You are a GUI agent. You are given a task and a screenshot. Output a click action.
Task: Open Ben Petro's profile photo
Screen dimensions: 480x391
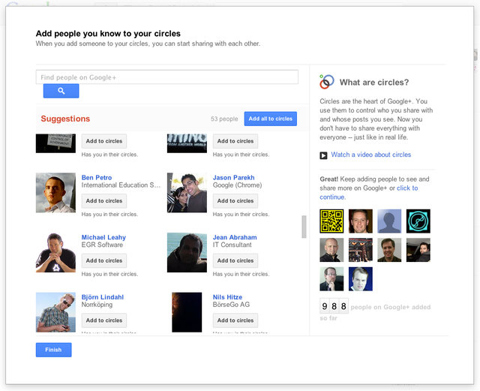click(55, 193)
